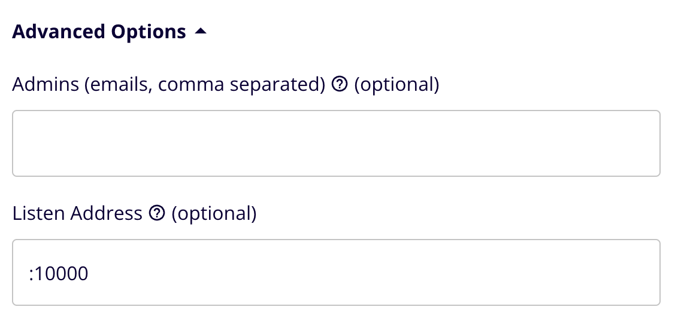Click the Listen Address input field

coord(336,273)
